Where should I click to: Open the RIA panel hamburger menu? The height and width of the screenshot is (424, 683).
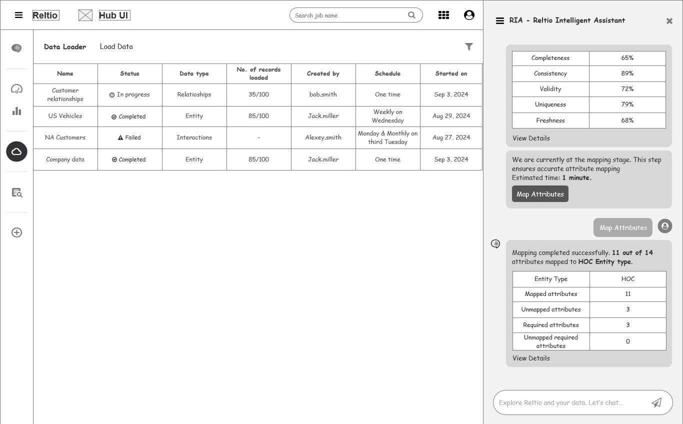point(499,20)
